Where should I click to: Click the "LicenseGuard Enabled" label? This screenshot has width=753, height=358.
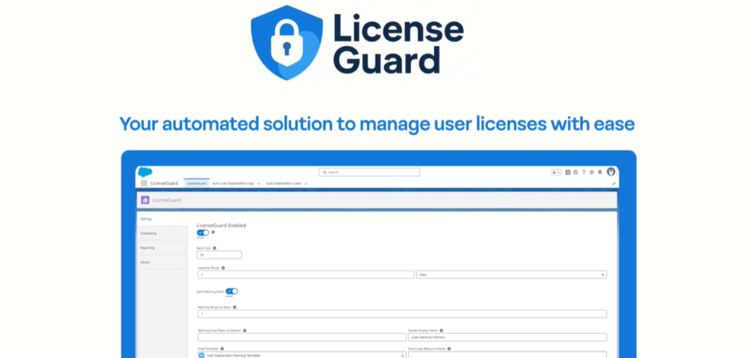pyautogui.click(x=221, y=225)
